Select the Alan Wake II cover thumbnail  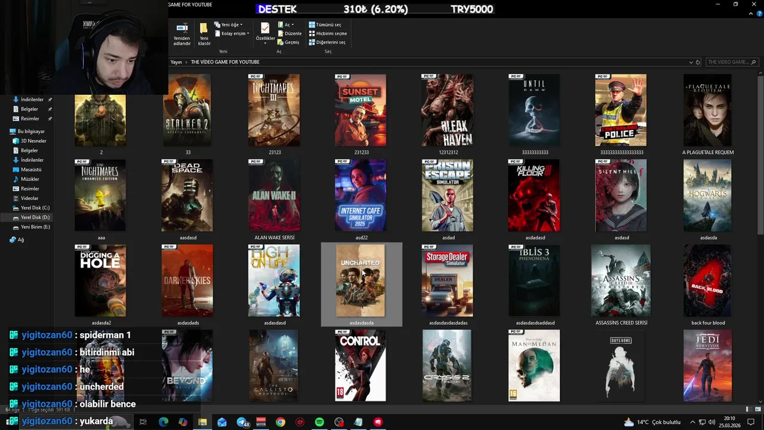pos(274,196)
